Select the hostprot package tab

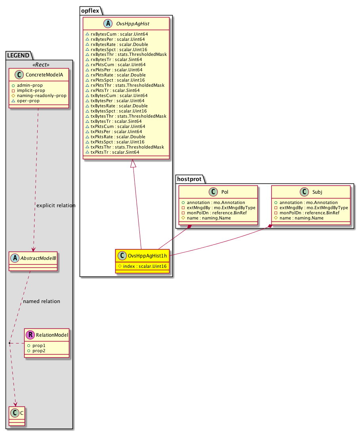pyautogui.click(x=189, y=179)
